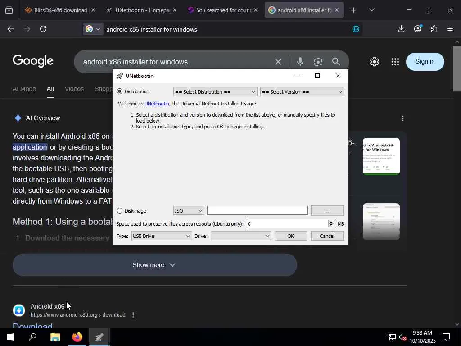Open the ISO image type dropdown
Viewport: 461px width, 346px height.
pyautogui.click(x=188, y=211)
